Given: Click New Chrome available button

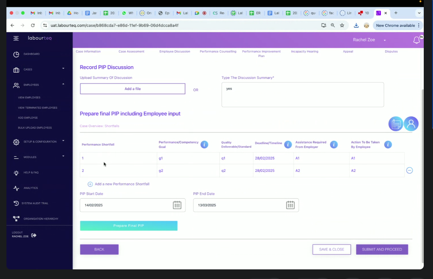Looking at the screenshot, I should [397, 25].
